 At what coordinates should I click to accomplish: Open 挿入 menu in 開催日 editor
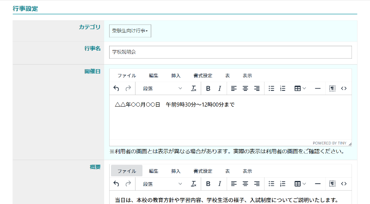(x=176, y=76)
